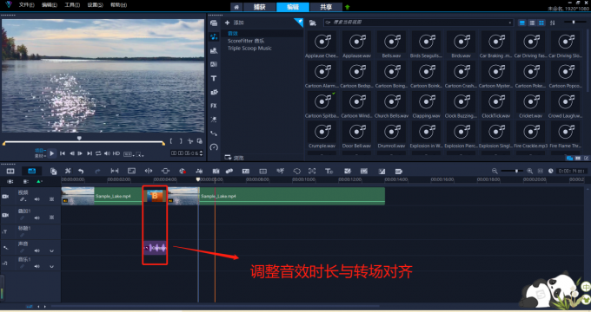
Task: Open the sound mixer icon
Action: coord(199,171)
